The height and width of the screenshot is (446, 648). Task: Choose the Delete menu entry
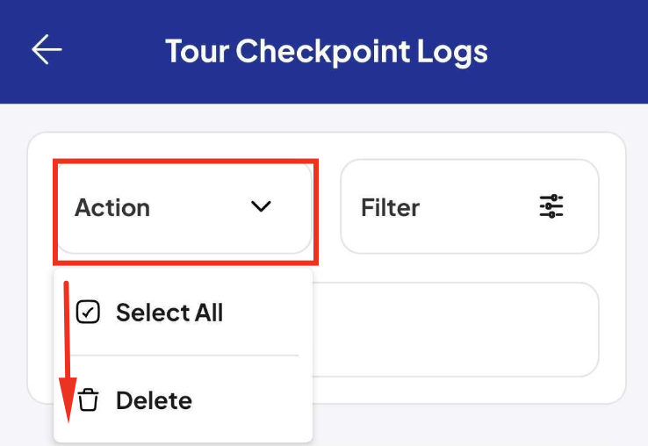(184, 399)
